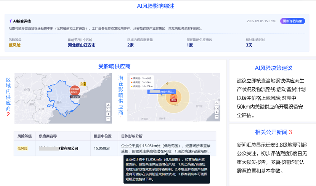Download the left regional supplier map
Screen dimensions: 316x186
pyautogui.click(x=109, y=104)
